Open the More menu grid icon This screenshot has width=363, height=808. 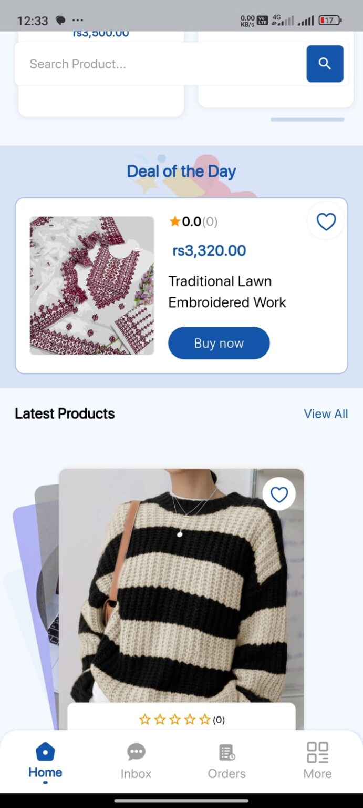(x=317, y=753)
